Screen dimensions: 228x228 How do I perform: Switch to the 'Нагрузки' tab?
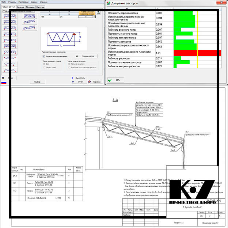(41, 7)
